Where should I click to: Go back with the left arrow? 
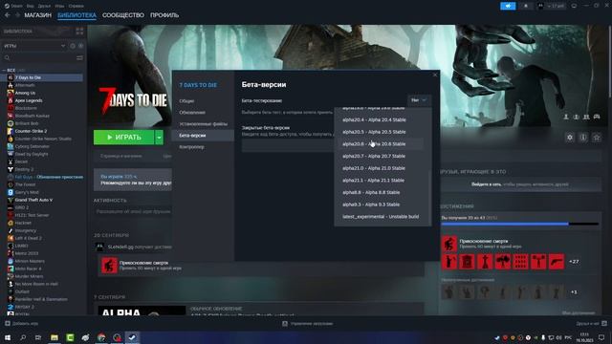(x=7, y=15)
